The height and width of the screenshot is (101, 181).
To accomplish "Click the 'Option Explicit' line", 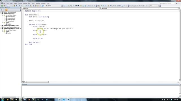I will 33,11.
